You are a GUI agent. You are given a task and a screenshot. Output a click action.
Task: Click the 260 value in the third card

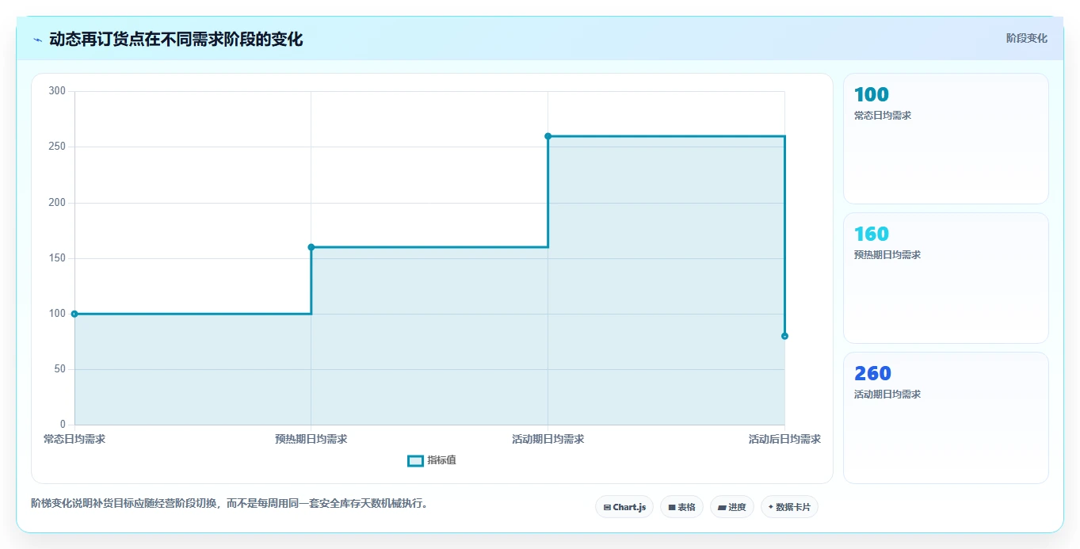tap(872, 373)
